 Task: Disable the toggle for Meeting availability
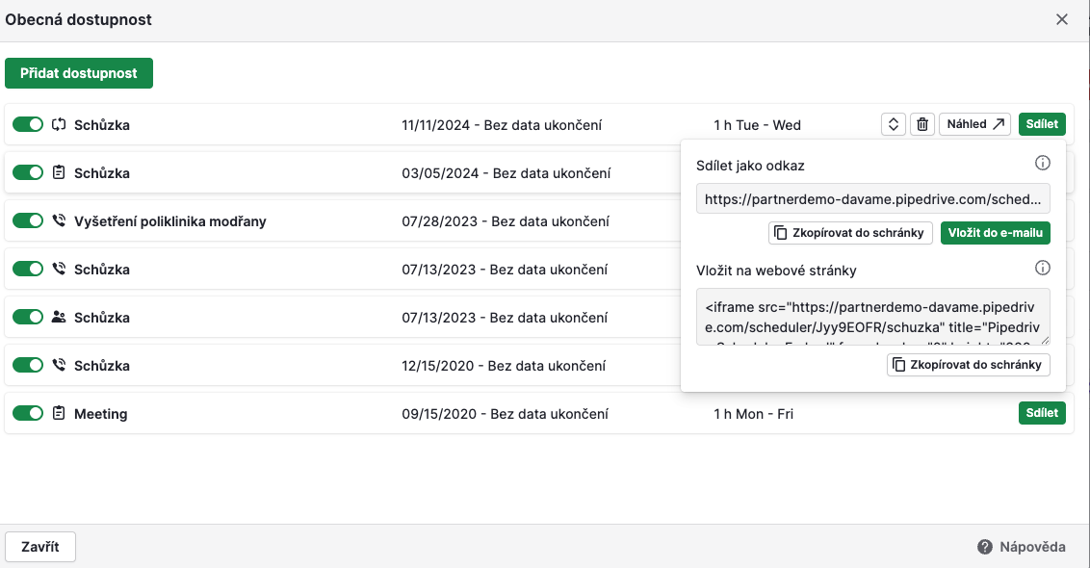[x=28, y=414]
